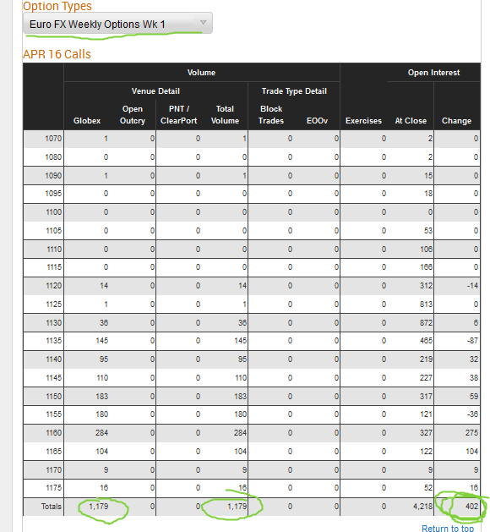Click the At Close column header

tap(411, 121)
